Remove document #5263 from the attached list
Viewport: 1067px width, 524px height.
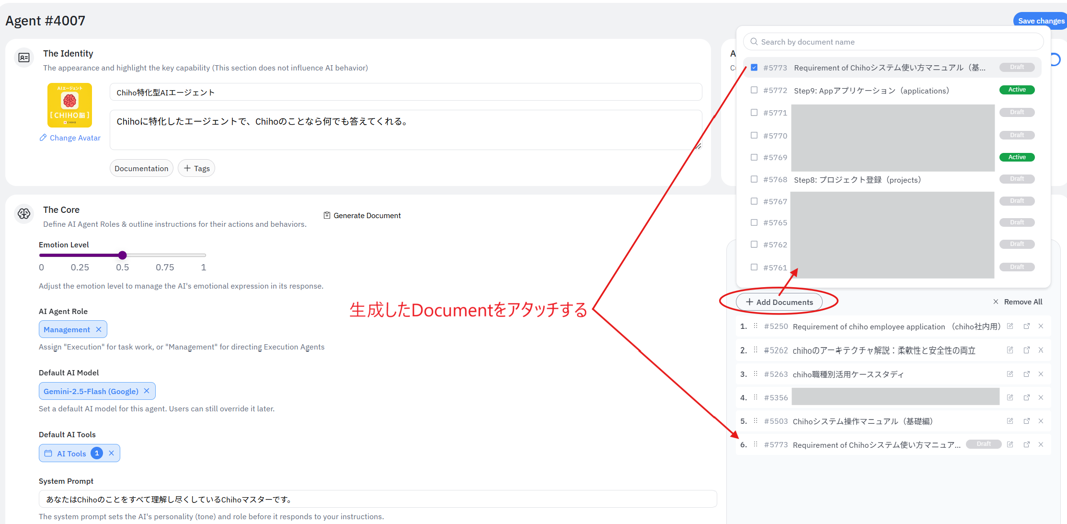click(1041, 374)
